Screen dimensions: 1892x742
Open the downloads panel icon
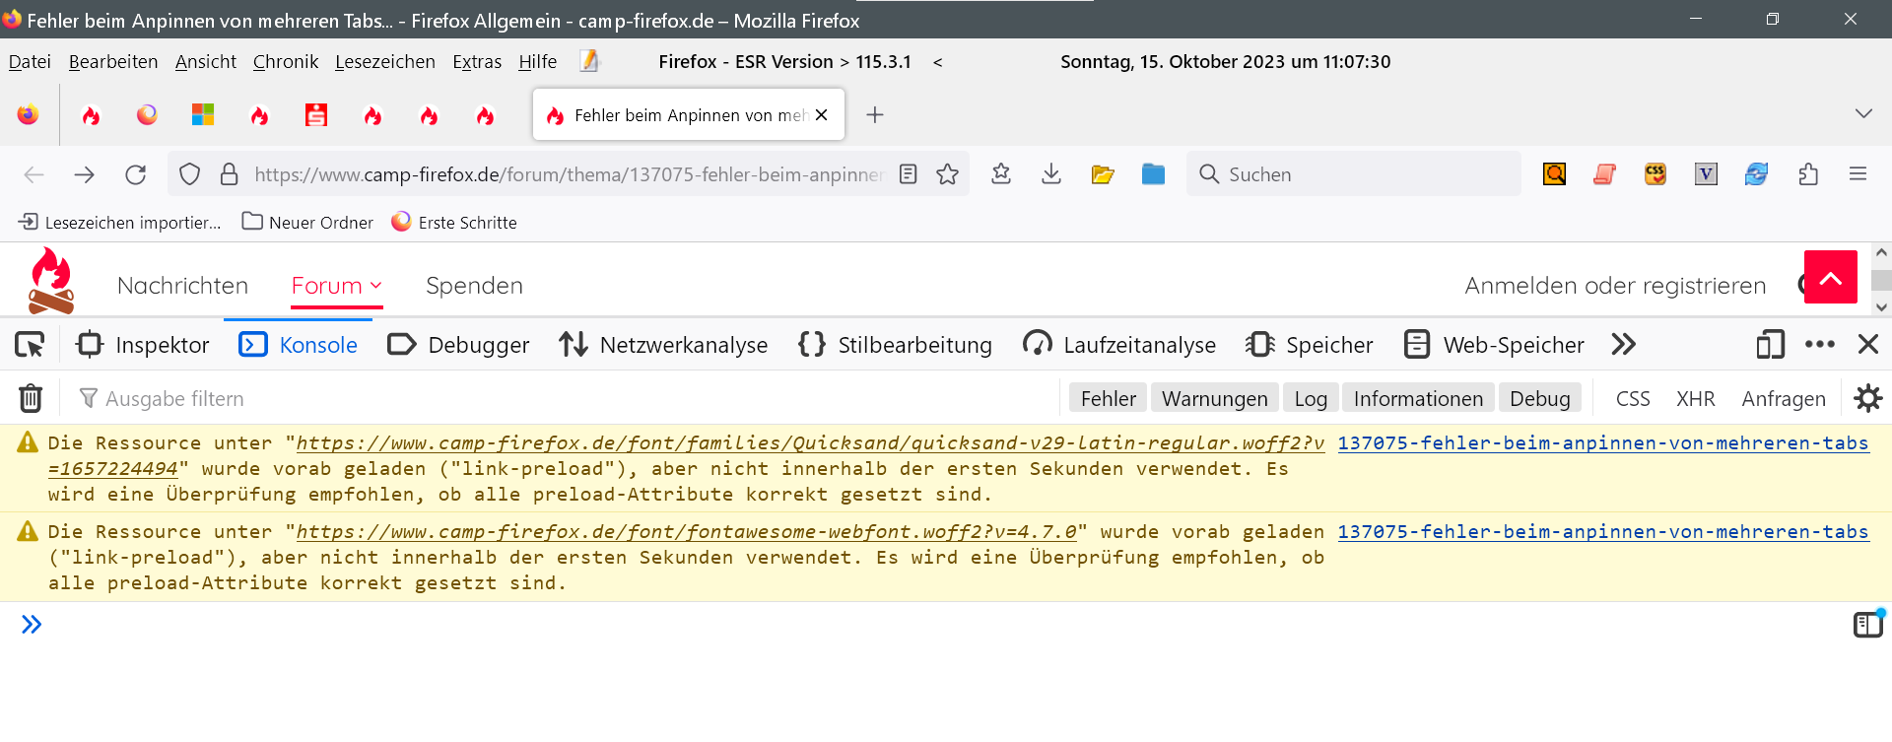1051,174
